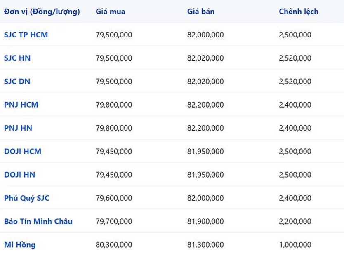The height and width of the screenshot is (255, 344).
Task: Click the Giá mua column header
Action: point(111,12)
